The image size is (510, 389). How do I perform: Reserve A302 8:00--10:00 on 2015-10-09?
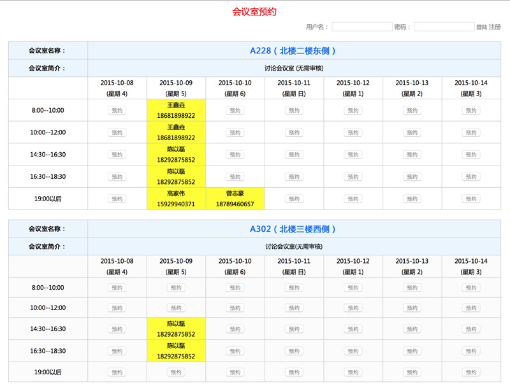176,288
